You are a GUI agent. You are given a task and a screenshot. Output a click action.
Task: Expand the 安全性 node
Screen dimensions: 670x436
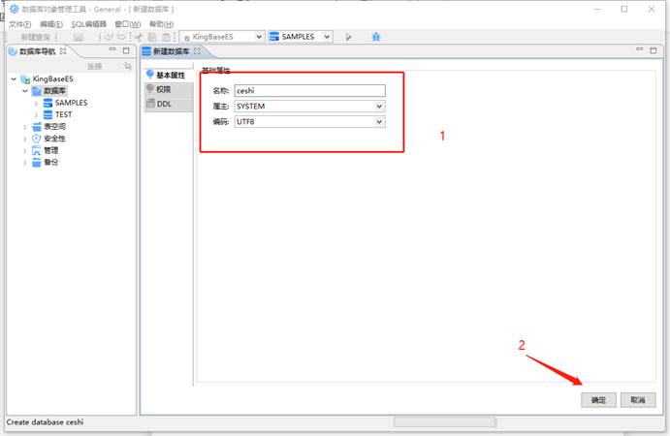click(25, 139)
